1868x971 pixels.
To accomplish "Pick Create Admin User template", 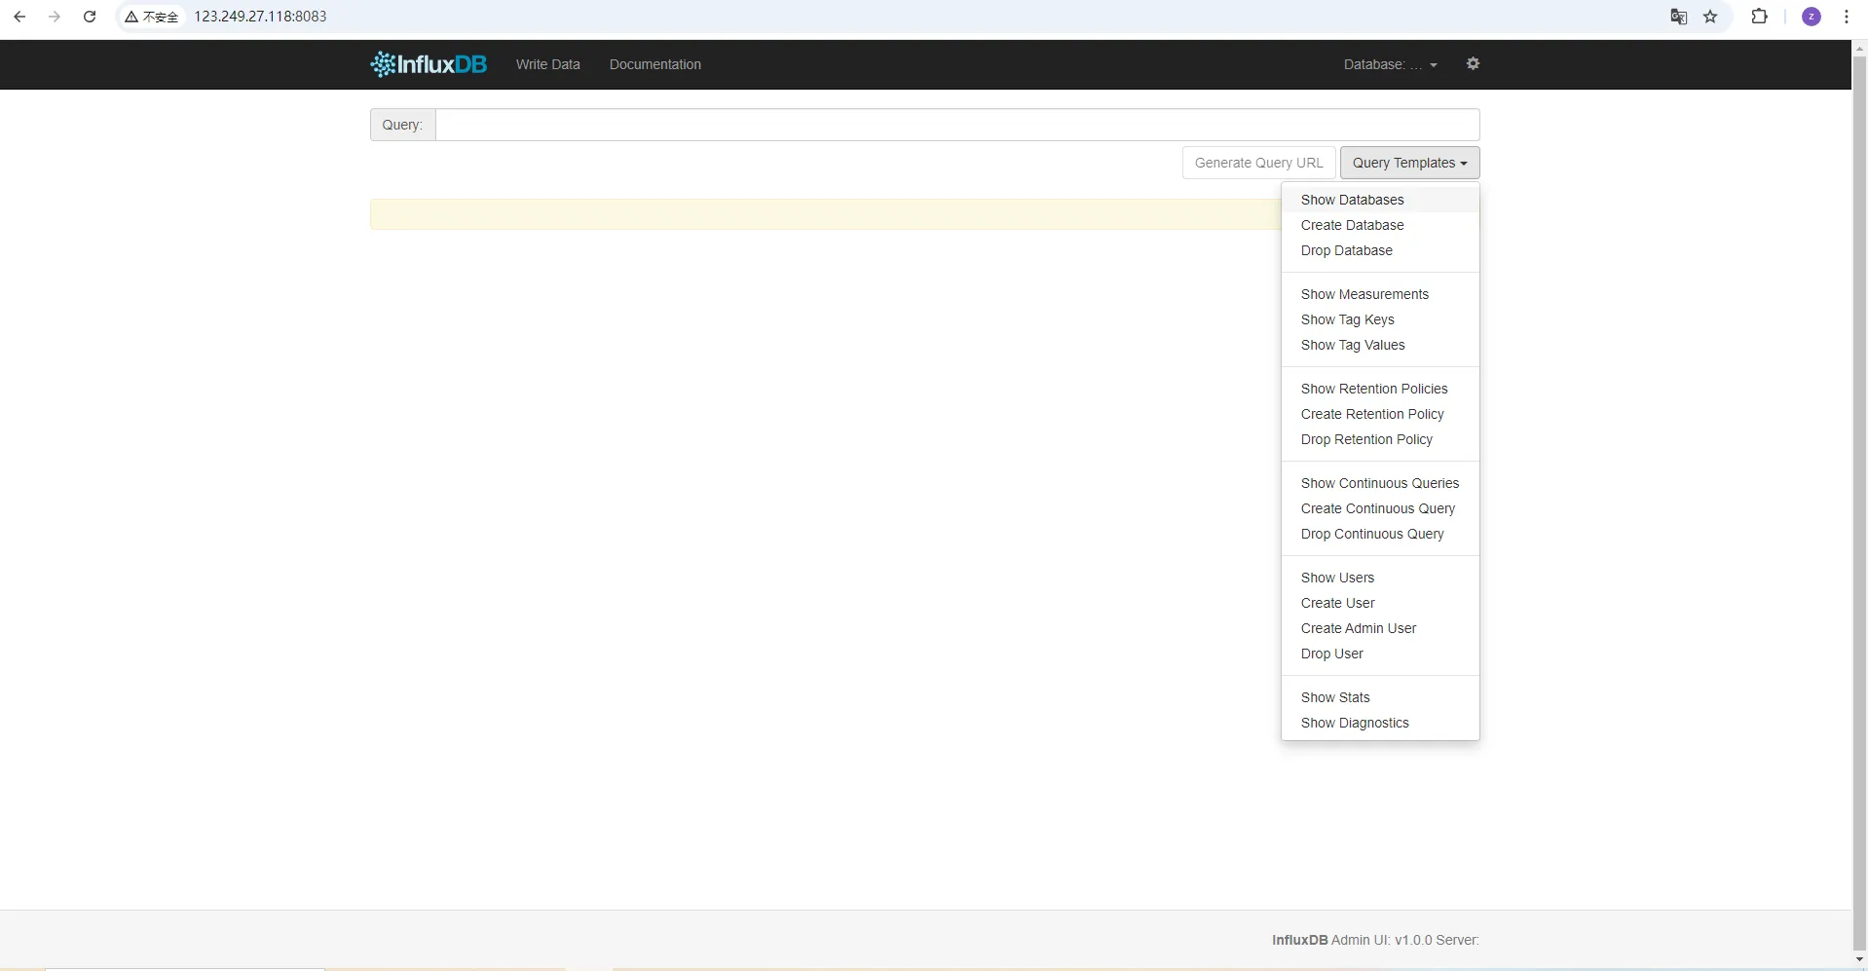I will (x=1380, y=628).
